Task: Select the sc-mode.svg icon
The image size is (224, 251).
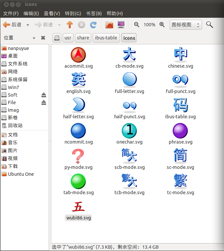Action: (181, 156)
